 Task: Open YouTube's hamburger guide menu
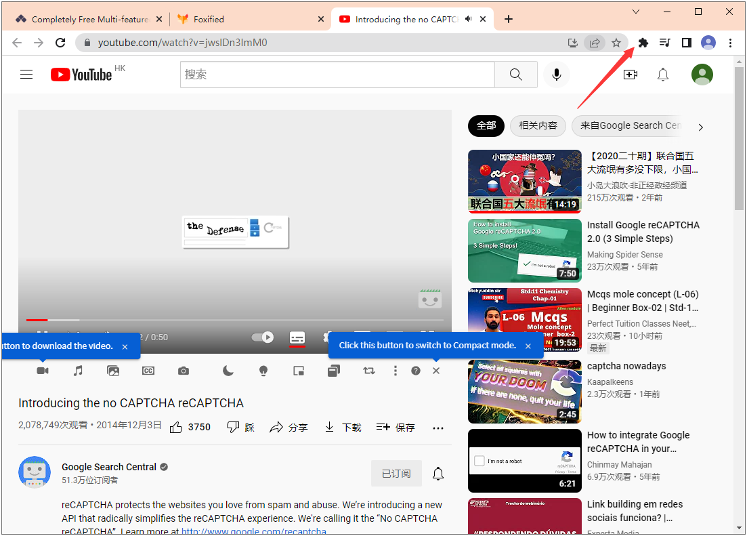26,75
